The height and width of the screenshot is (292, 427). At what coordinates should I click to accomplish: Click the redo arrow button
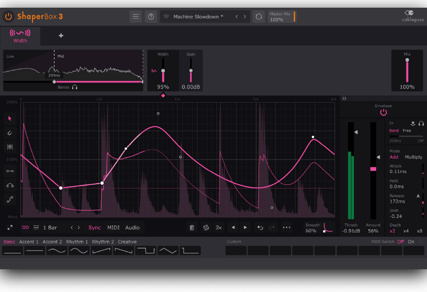click(272, 227)
